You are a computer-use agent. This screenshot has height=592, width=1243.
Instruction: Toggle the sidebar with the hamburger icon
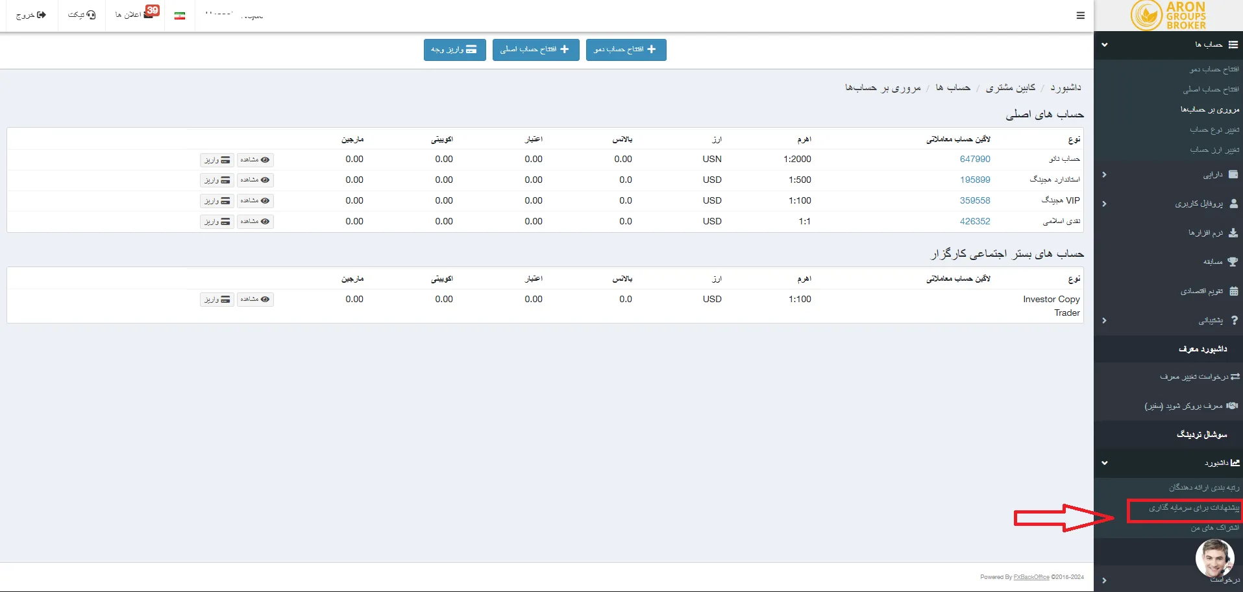1080,16
